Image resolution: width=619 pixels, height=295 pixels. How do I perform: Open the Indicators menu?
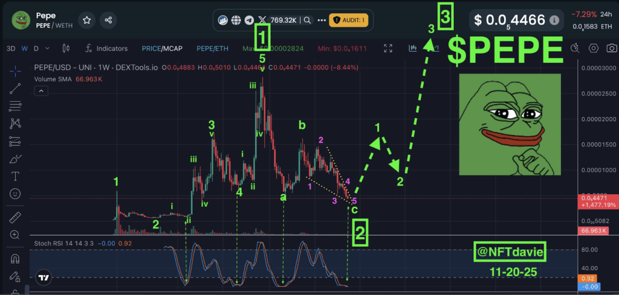tap(106, 48)
